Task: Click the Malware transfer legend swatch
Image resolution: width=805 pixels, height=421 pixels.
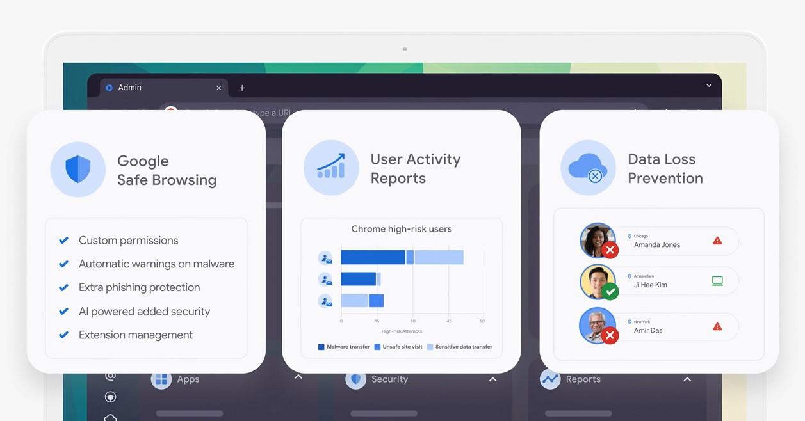Action: coord(321,347)
